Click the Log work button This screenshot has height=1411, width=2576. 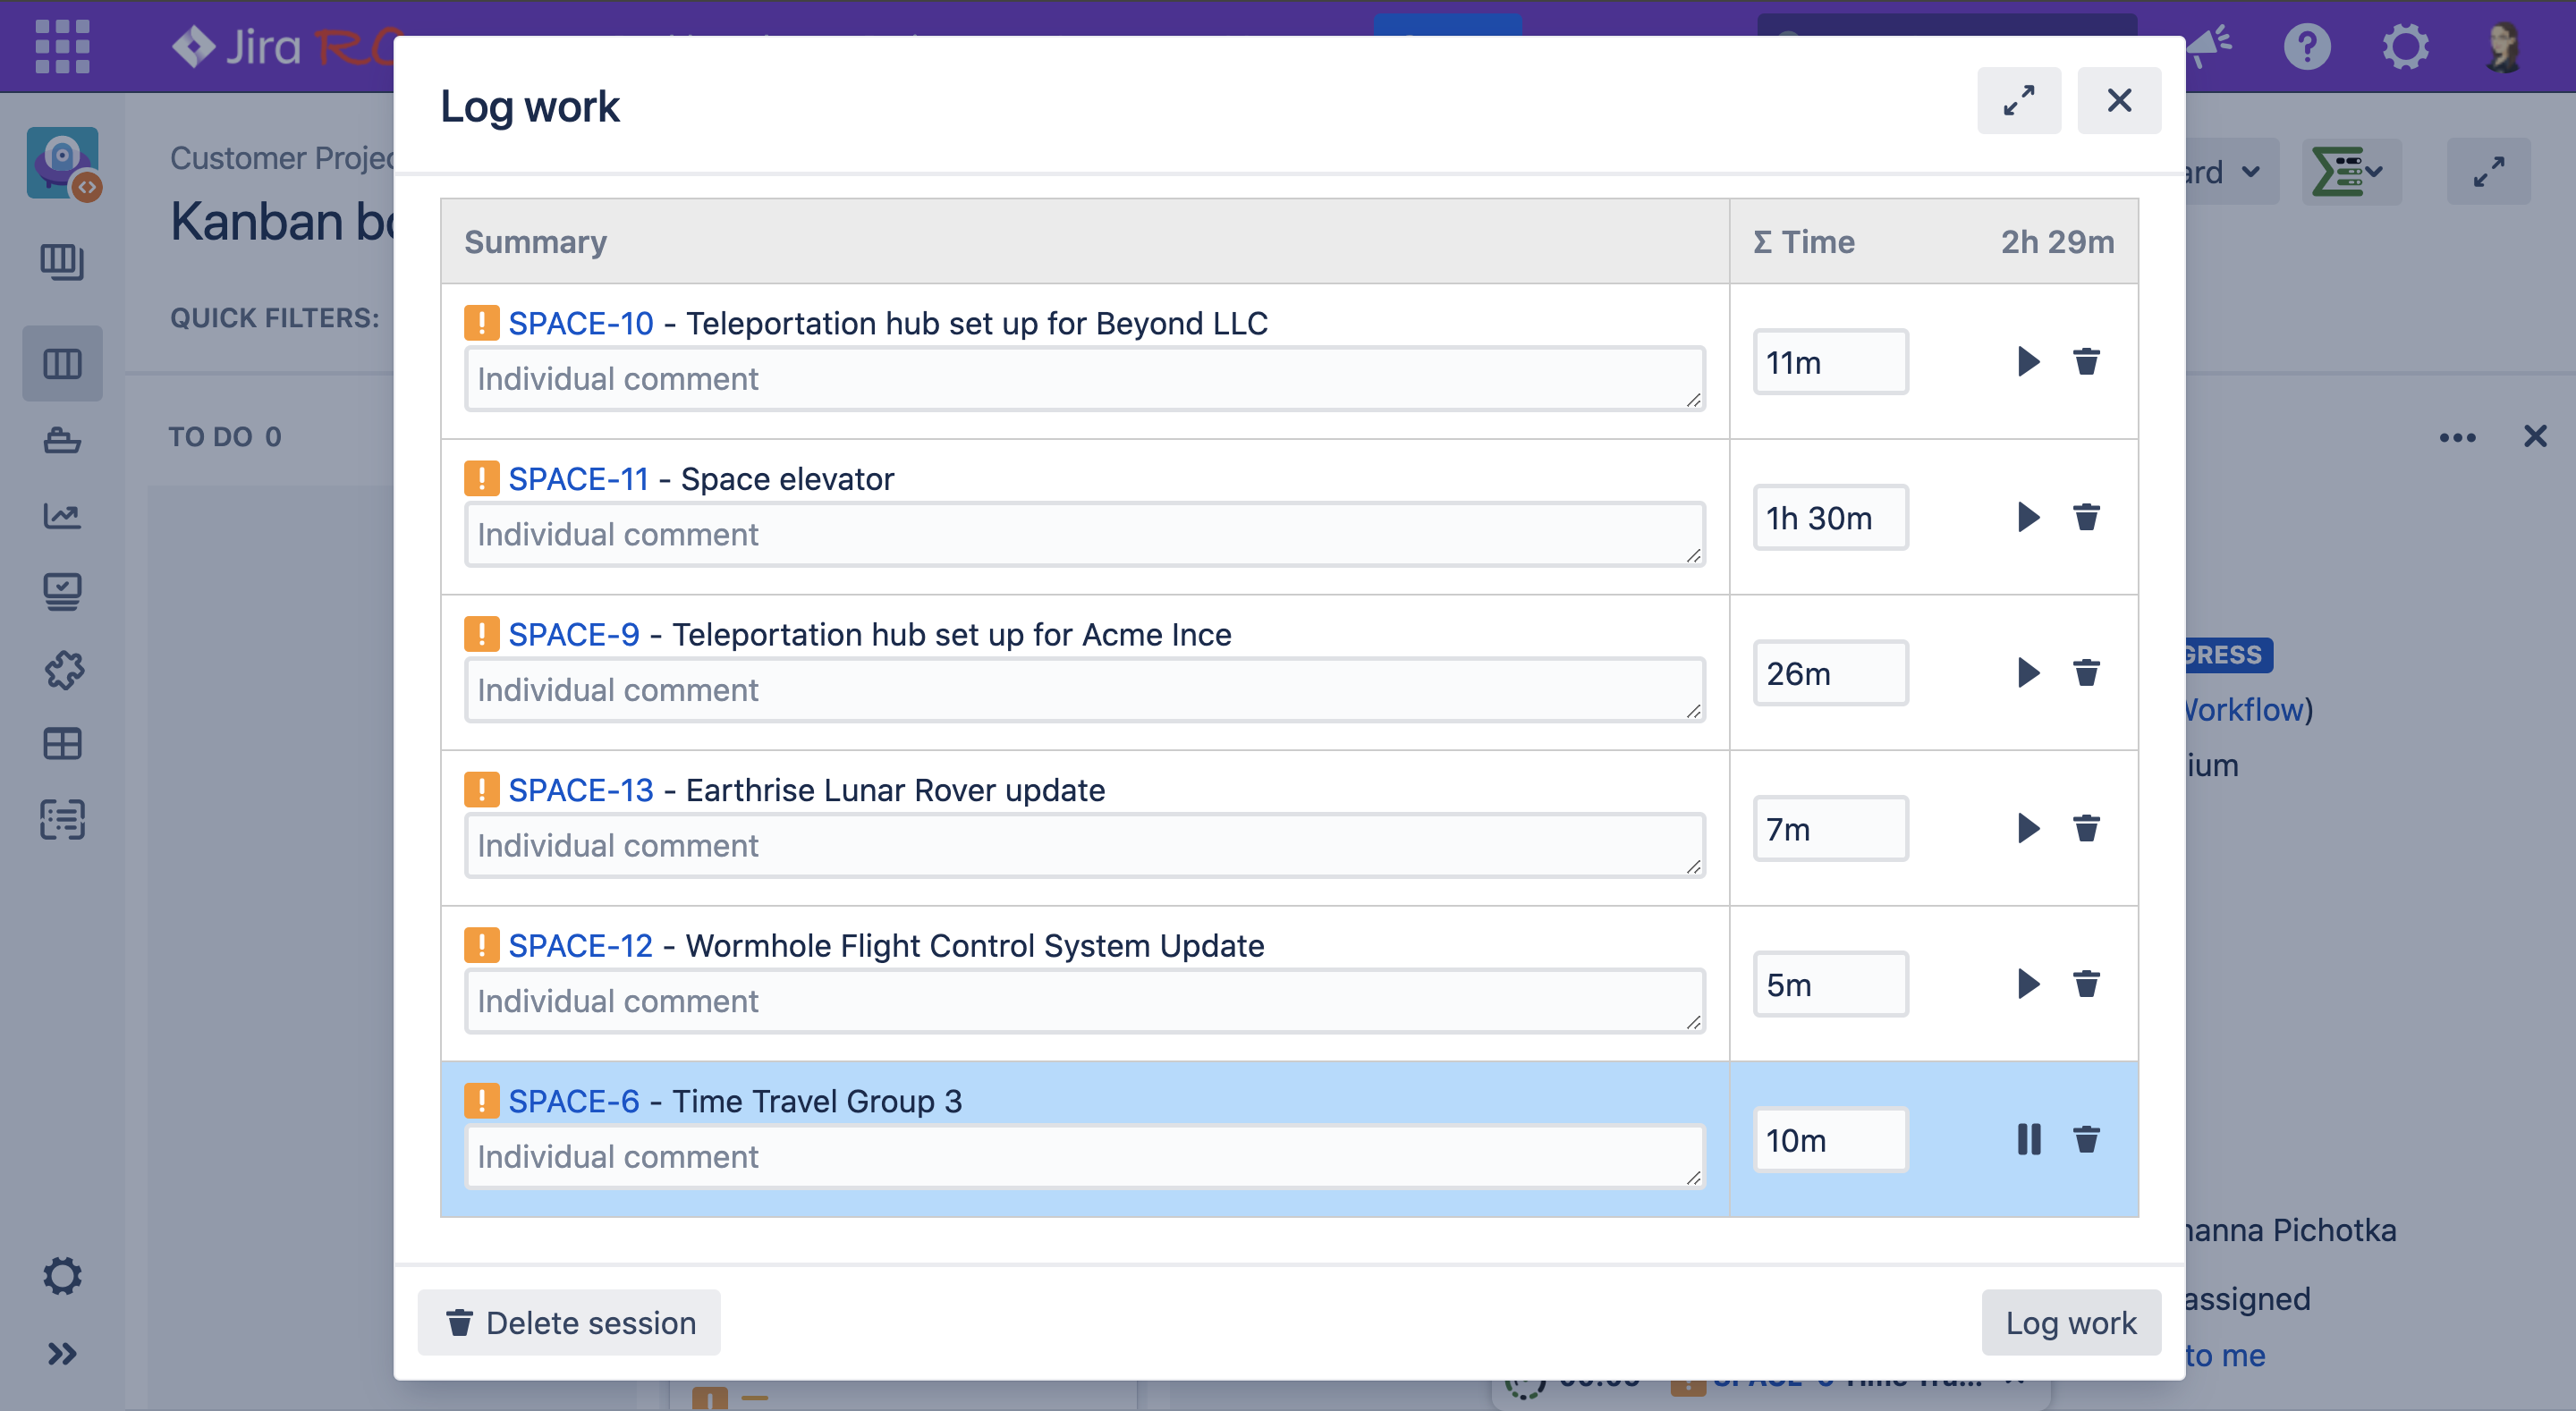(x=2070, y=1322)
